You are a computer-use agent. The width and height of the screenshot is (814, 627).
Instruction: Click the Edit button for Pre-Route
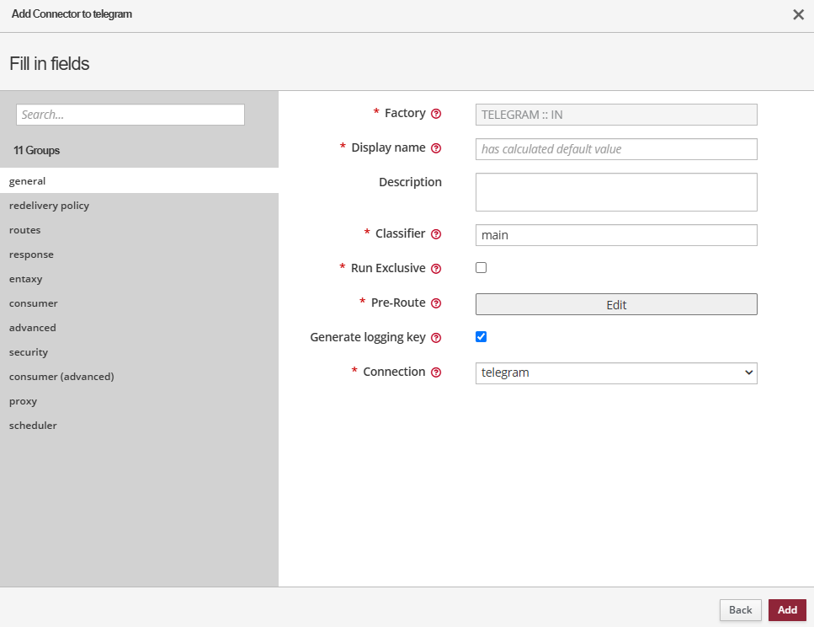click(616, 304)
